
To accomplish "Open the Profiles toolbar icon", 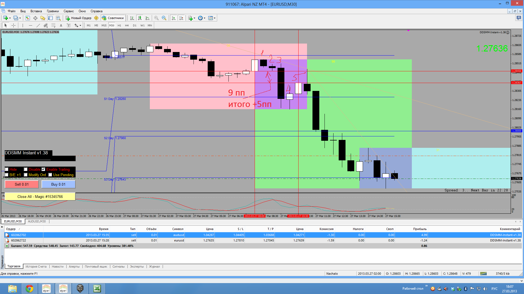I will 16,18.
